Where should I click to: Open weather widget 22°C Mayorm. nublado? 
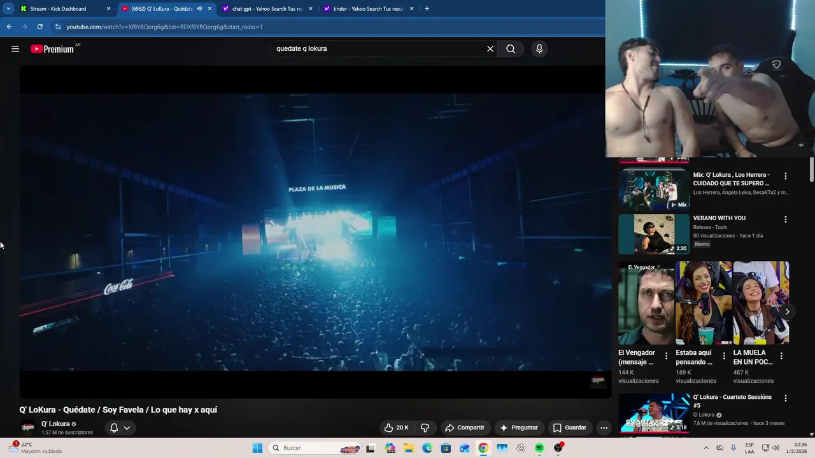pos(35,448)
